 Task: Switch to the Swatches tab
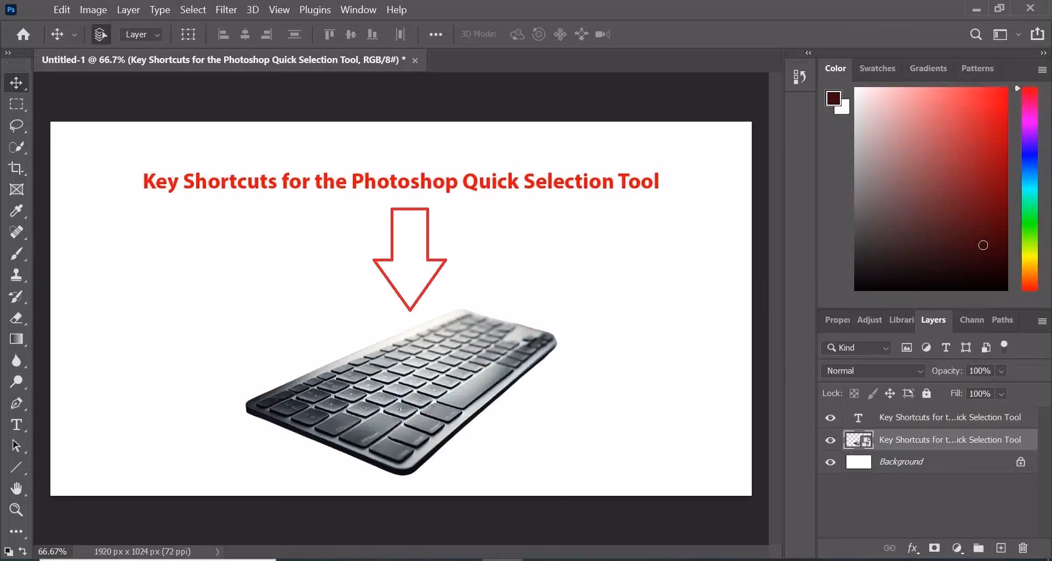[877, 68]
